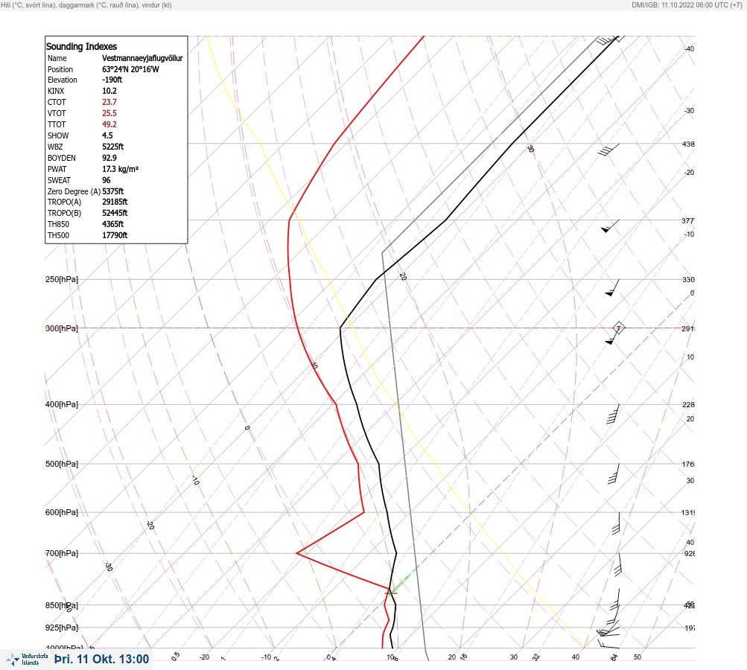Image resolution: width=747 pixels, height=670 pixels.
Task: Click the Vedurstofa Islands logo
Action: (x=27, y=660)
